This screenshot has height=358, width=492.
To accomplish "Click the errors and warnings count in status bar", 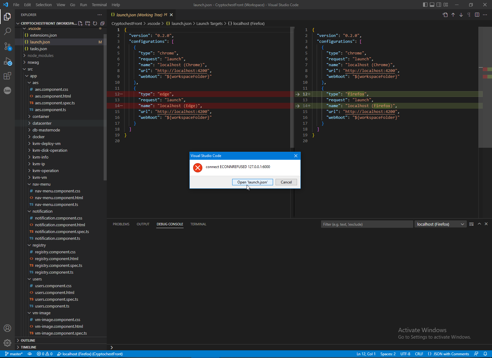I will pyautogui.click(x=45, y=354).
